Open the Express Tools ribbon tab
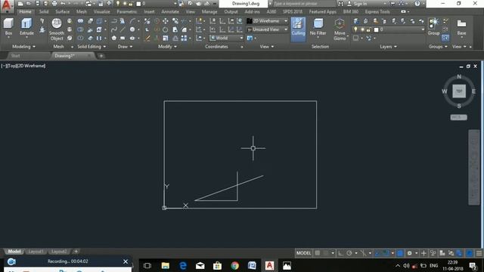The height and width of the screenshot is (272, 484). click(x=377, y=12)
